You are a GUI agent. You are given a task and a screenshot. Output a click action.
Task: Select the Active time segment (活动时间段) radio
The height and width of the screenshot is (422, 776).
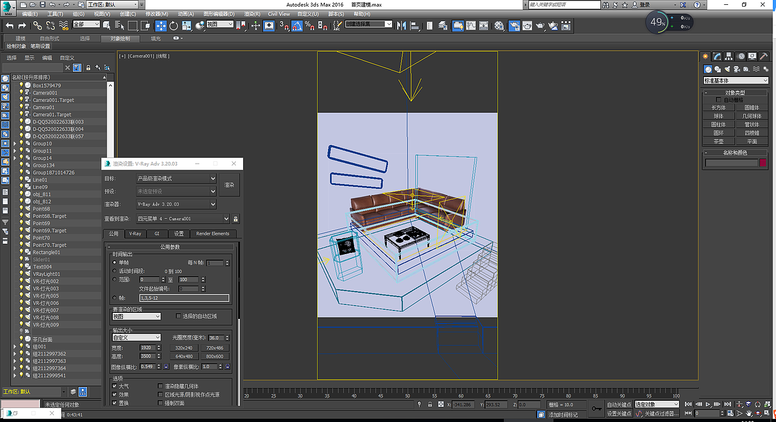(x=115, y=271)
